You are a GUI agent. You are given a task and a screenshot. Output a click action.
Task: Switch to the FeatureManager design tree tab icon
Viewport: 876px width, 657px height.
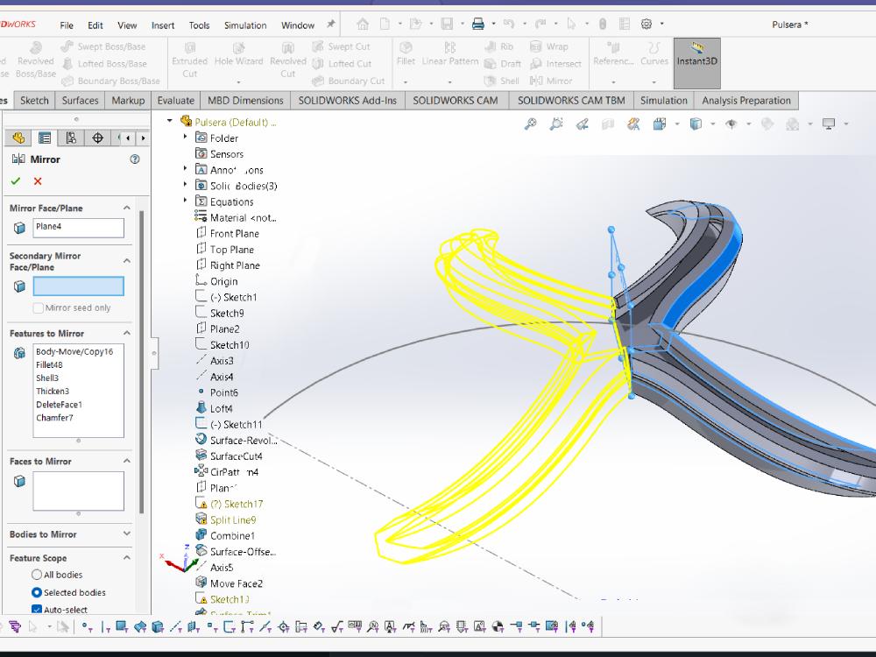[18, 138]
